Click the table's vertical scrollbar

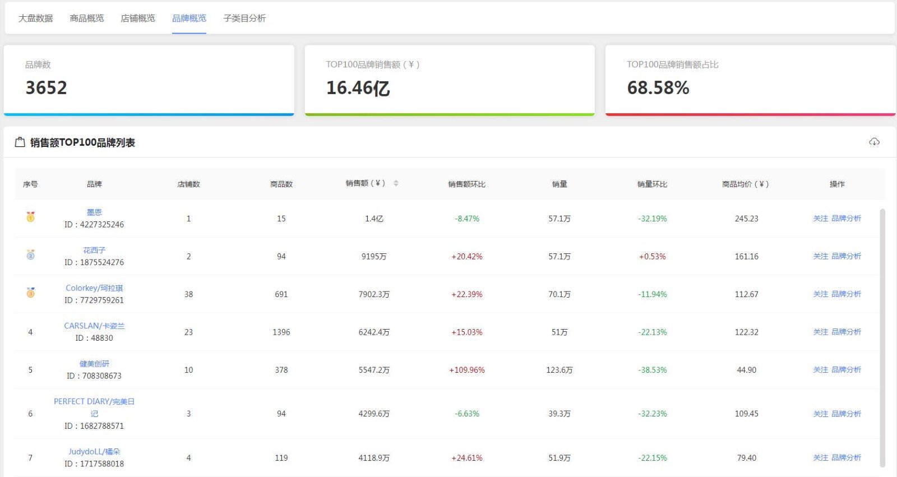click(x=882, y=336)
